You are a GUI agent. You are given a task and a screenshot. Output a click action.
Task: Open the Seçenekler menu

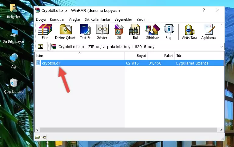123,19
